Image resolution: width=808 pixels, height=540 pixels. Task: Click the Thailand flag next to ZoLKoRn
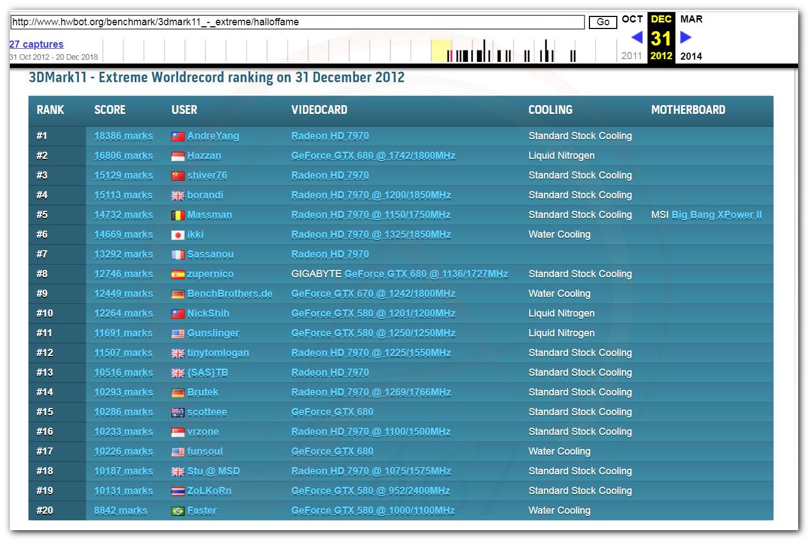point(177,491)
